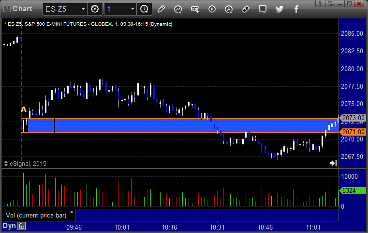Screen dimensions: 368x233
Task: Click the play replay icon
Action: point(212,9)
